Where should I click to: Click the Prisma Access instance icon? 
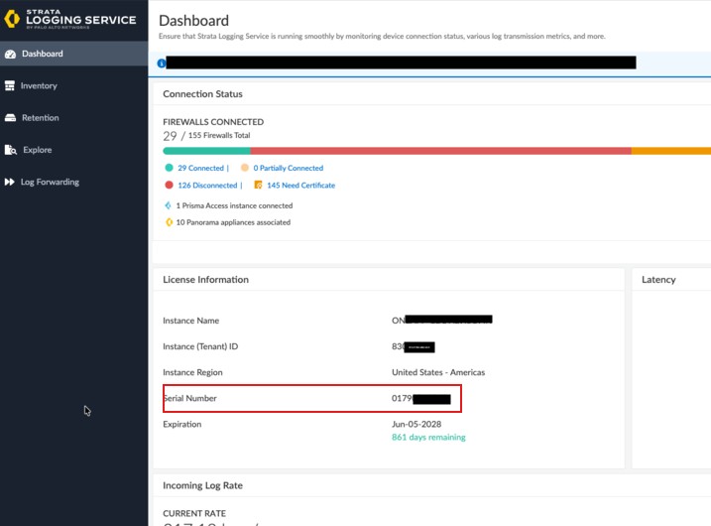coord(169,205)
